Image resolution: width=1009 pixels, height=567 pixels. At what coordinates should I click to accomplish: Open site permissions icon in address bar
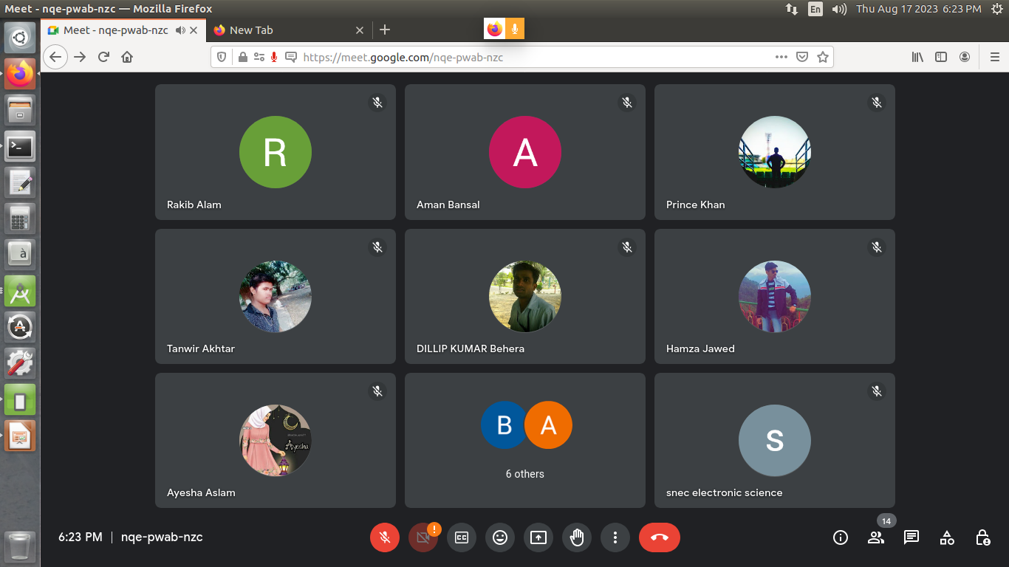tap(259, 57)
